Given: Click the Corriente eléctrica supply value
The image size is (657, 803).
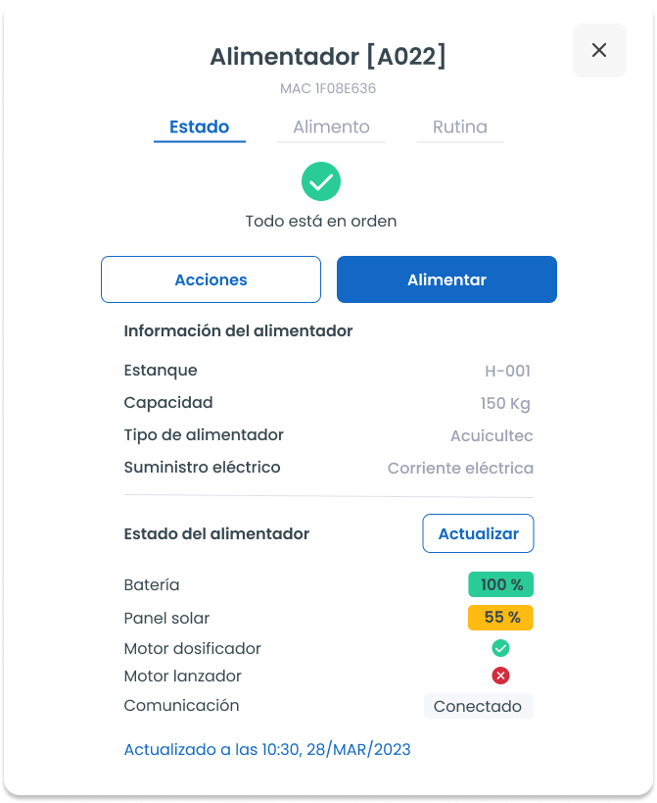Looking at the screenshot, I should click(460, 468).
